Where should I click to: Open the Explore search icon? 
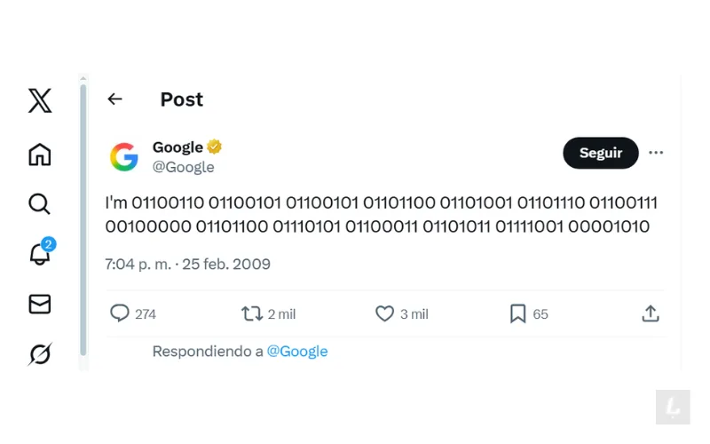pos(40,204)
